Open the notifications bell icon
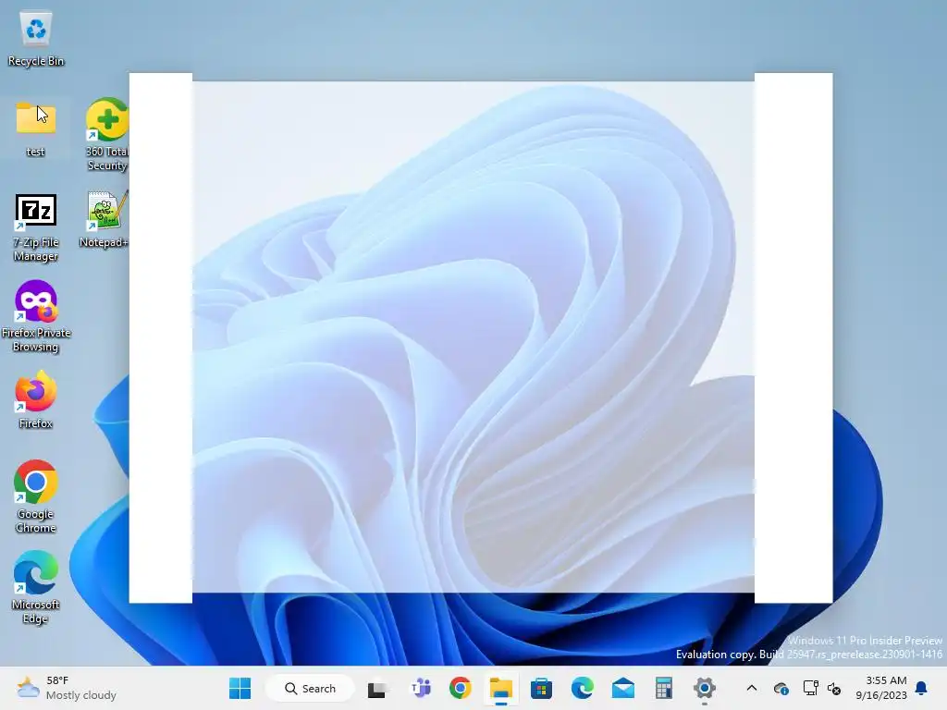Viewport: 947px width, 710px height. 922,688
